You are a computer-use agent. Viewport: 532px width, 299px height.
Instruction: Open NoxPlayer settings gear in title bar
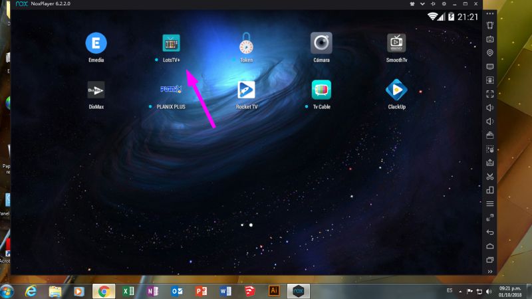point(444,4)
